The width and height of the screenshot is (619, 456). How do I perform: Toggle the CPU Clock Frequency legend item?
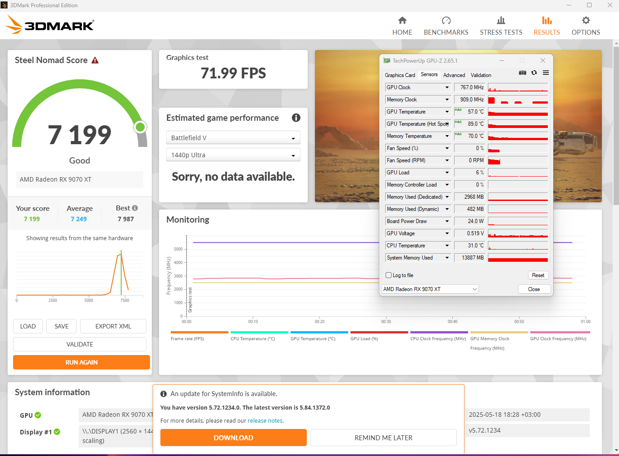[439, 336]
